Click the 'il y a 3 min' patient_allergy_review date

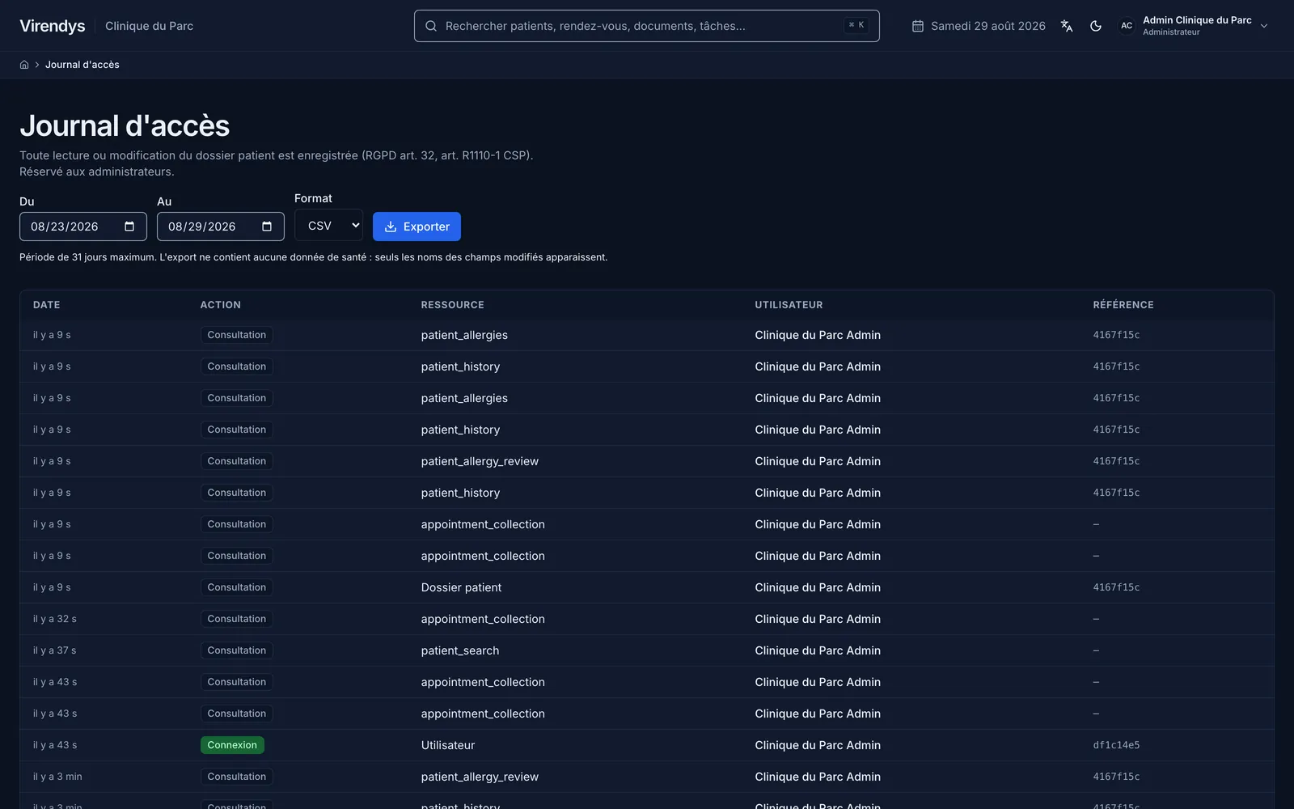point(57,777)
